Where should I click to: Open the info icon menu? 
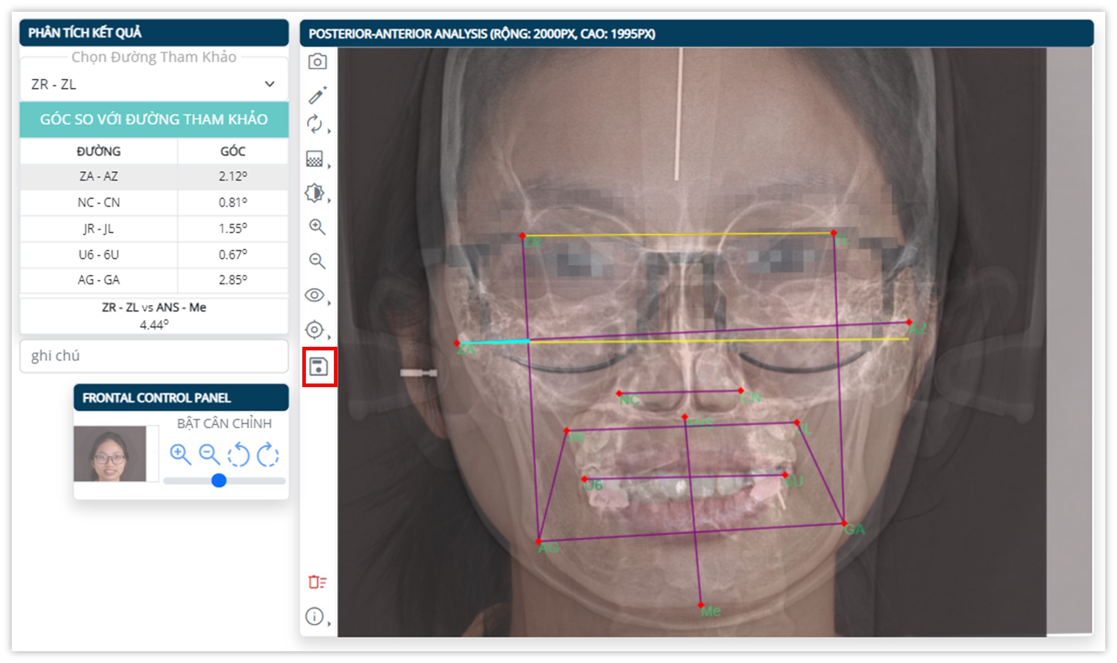(x=315, y=616)
